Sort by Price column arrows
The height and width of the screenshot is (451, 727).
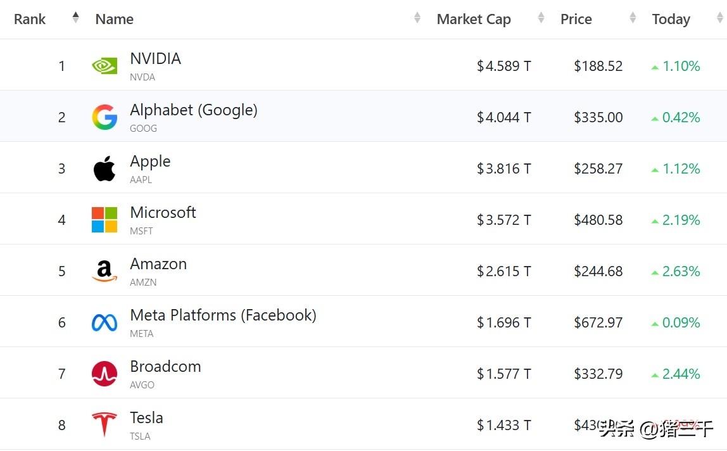[633, 18]
